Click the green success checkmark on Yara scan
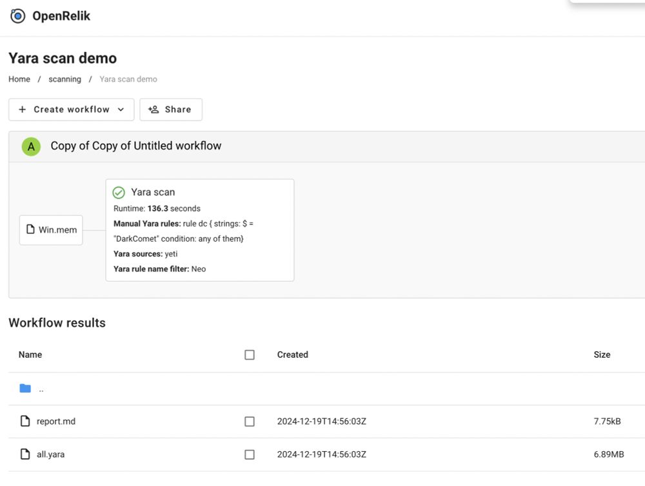 (119, 193)
